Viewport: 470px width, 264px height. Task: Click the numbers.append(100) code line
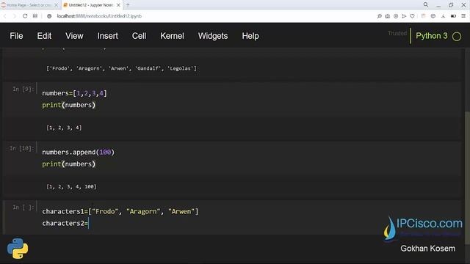point(79,152)
